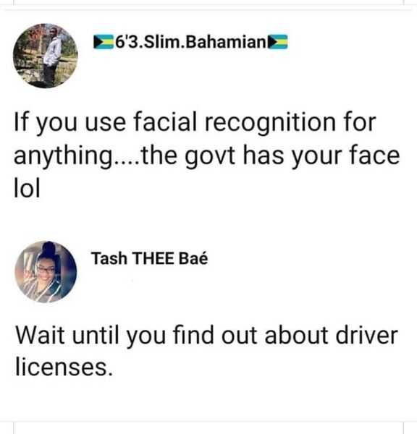Open the 6'3.Slim.Bahamian profile picture
Viewport: 417px width, 434px height.
46,56
